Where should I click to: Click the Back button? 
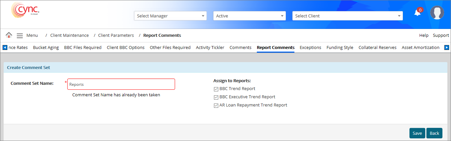[x=434, y=133]
